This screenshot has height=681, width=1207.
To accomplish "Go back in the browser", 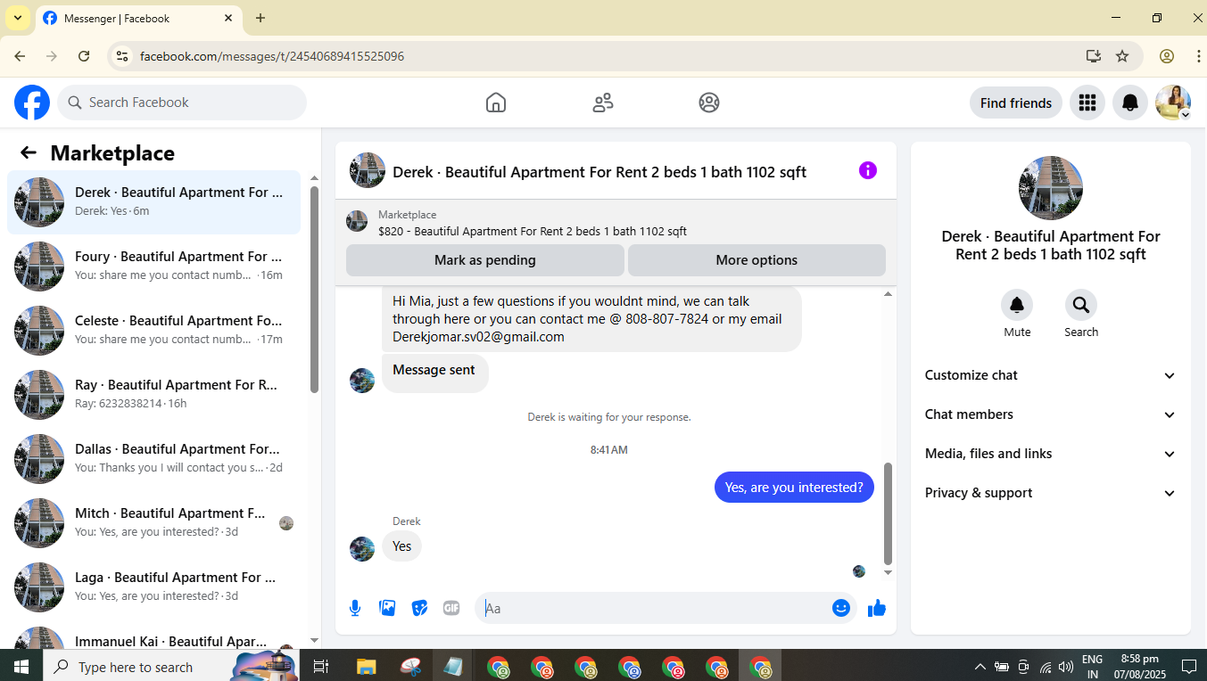I will click(x=20, y=56).
